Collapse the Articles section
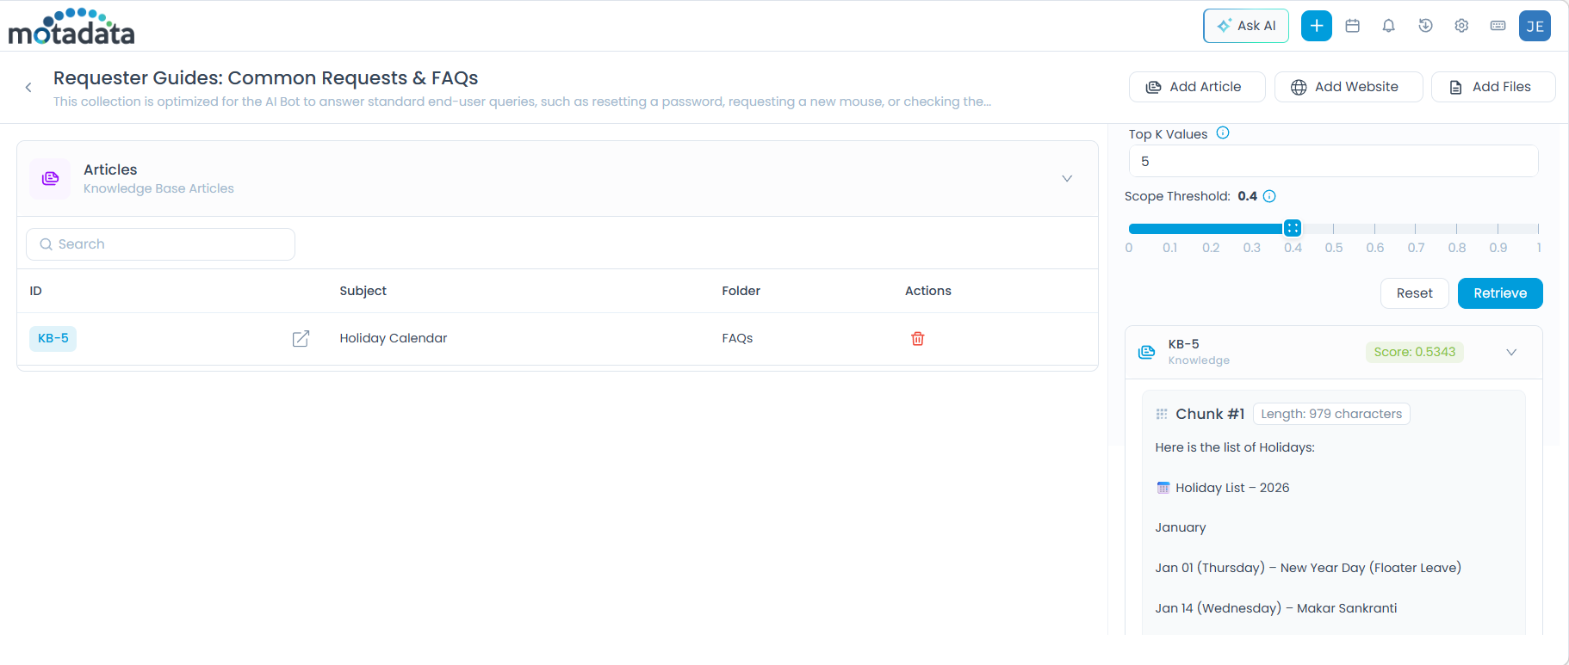Screen dimensions: 1569x665 coord(1066,179)
